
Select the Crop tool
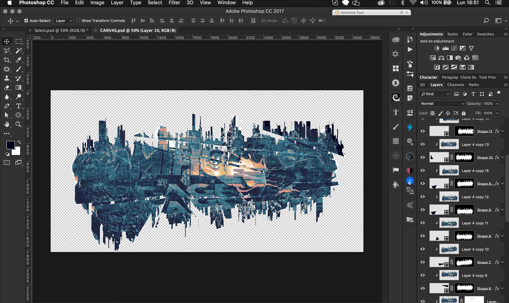7,60
